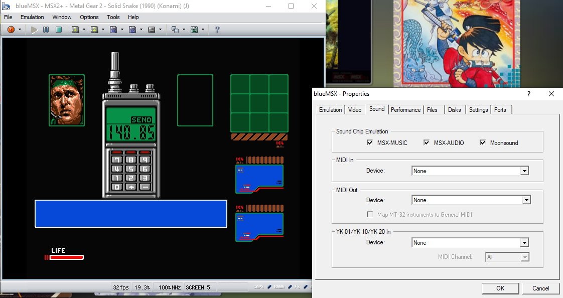Screen dimensions: 563x298
Task: Click the green options toolbar icon
Action: coord(194,30)
